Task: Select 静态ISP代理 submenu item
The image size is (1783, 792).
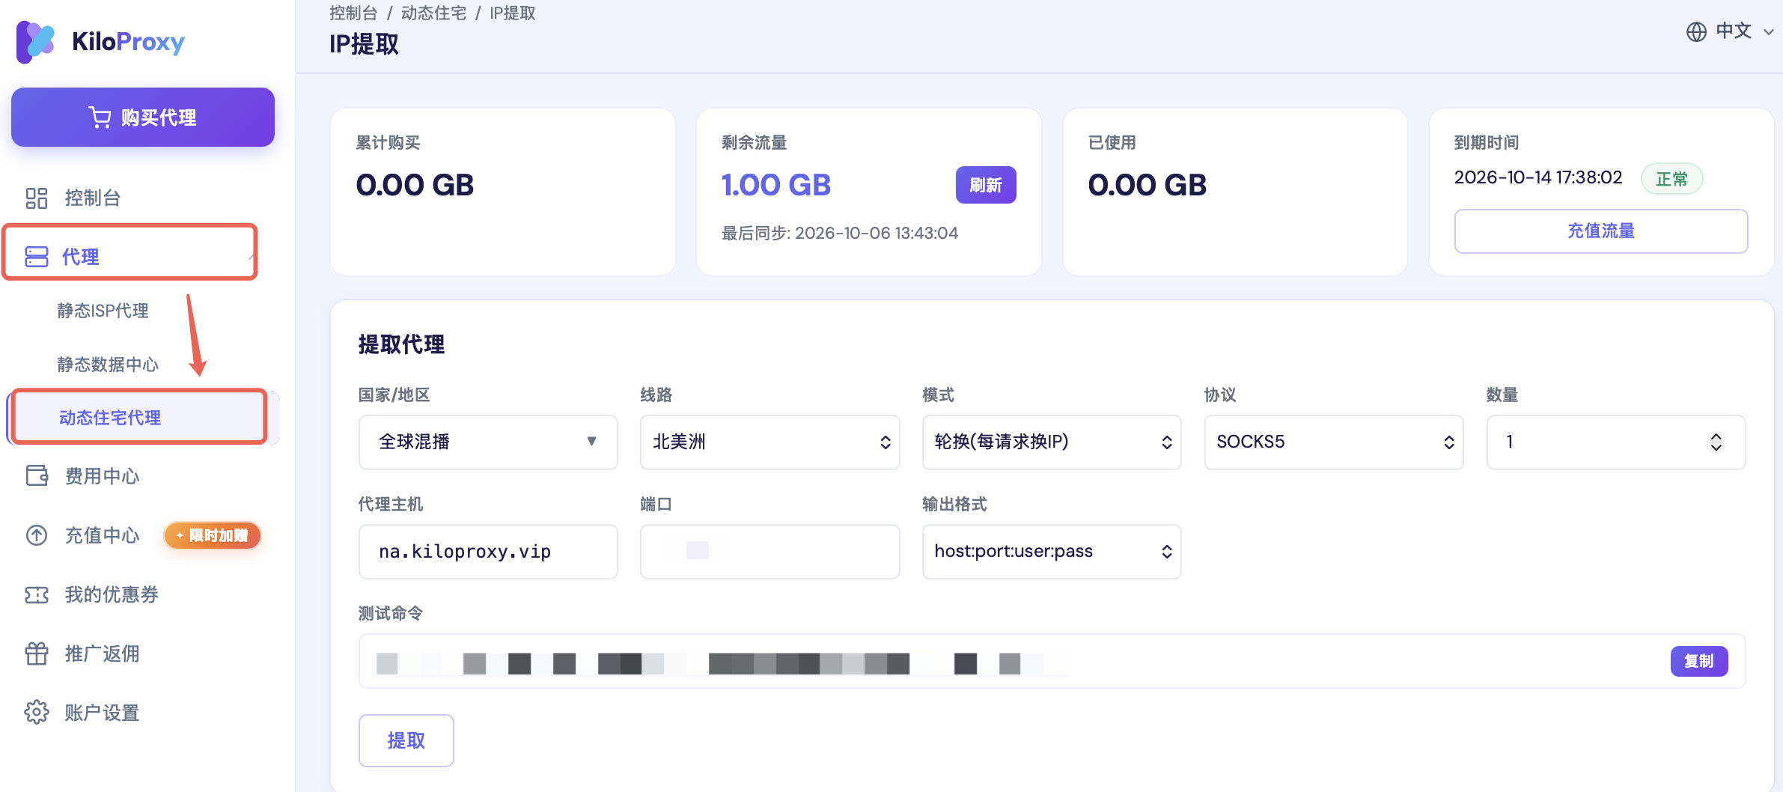Action: pos(103,311)
